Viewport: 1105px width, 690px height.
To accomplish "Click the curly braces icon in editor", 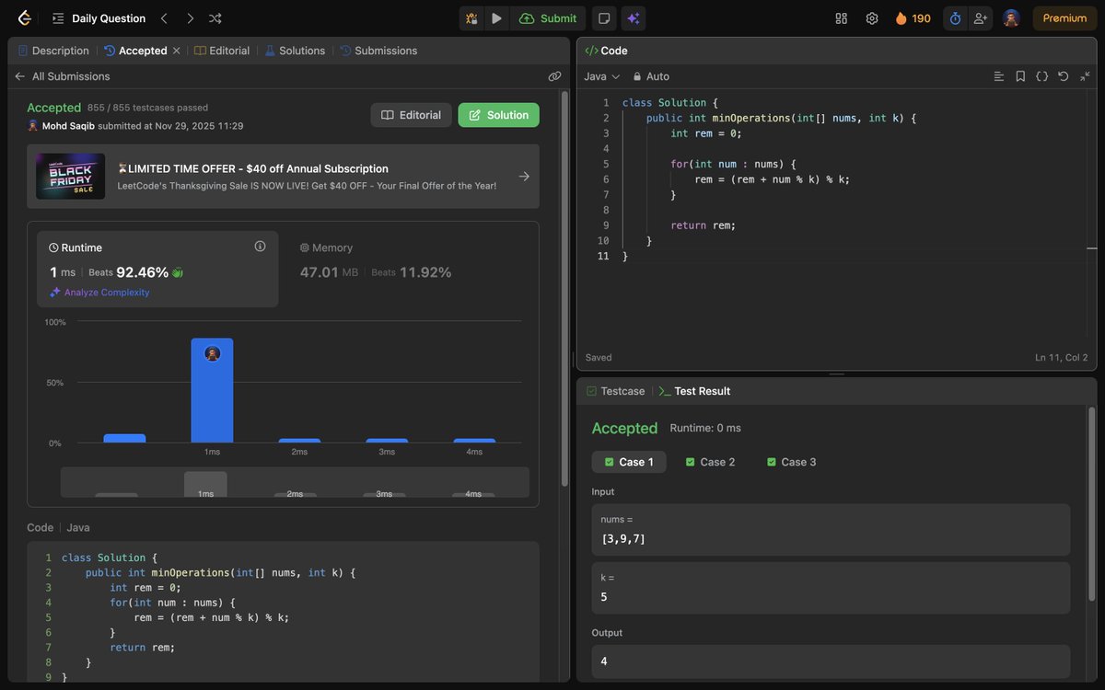I will pos(1041,76).
